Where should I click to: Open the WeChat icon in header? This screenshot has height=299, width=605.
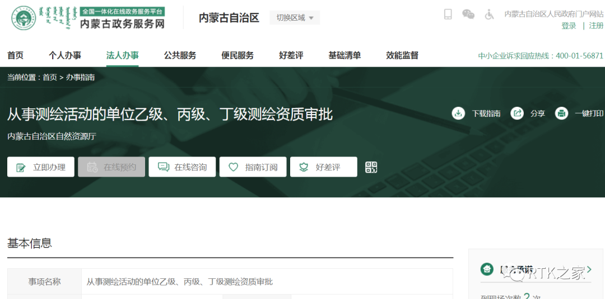point(468,15)
